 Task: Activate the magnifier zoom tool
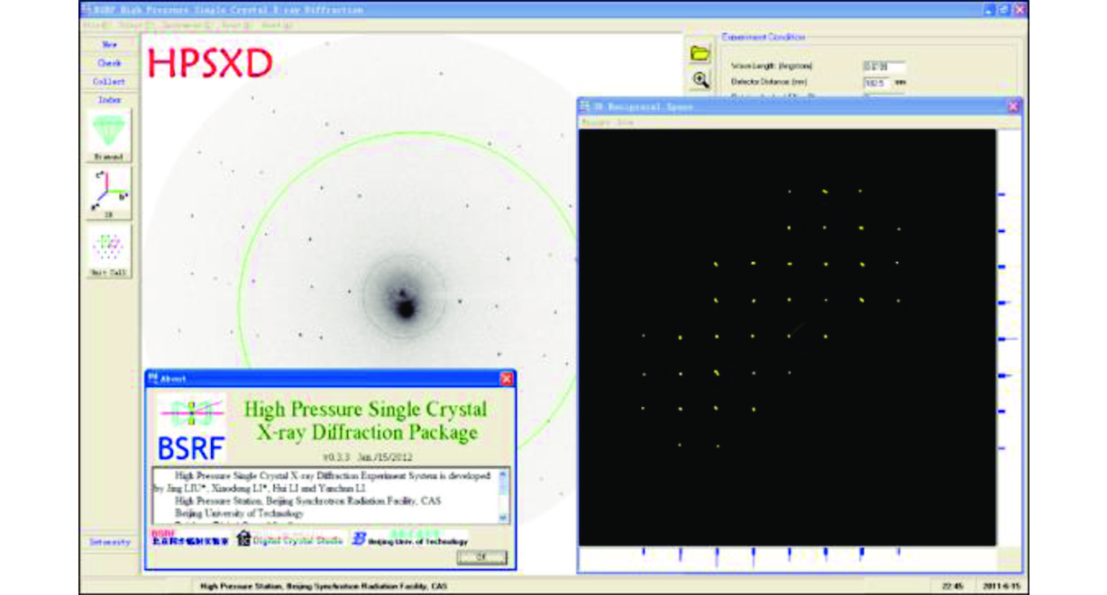(x=700, y=79)
